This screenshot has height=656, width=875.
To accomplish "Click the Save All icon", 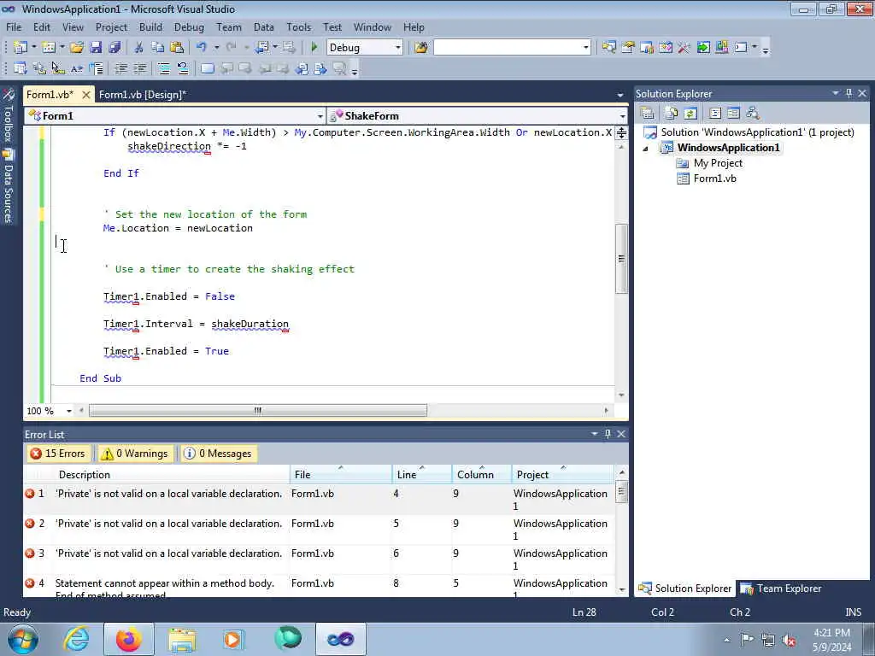I will click(115, 48).
